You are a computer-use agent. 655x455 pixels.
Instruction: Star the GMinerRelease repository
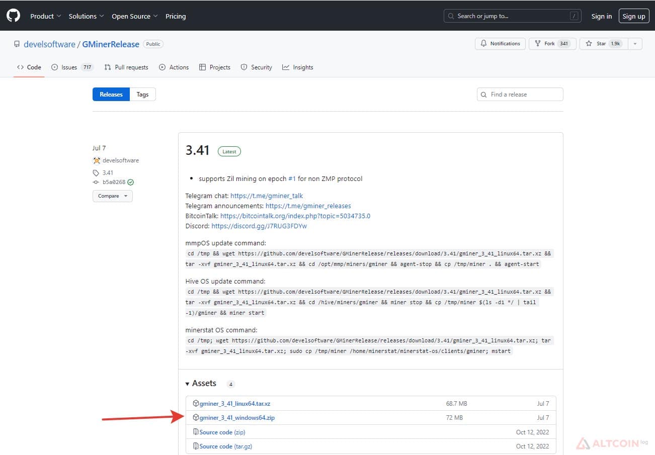(603, 44)
